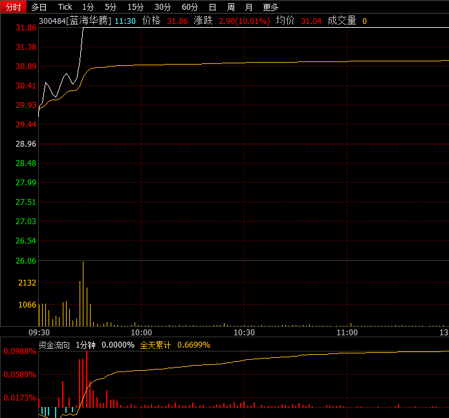This screenshot has height=418, width=449.
Task: Click the 27.99 price axis label
Action: 26,182
